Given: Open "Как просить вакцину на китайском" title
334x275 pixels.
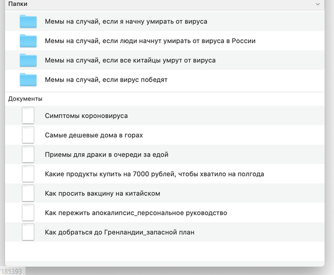Looking at the screenshot, I should click(102, 193).
